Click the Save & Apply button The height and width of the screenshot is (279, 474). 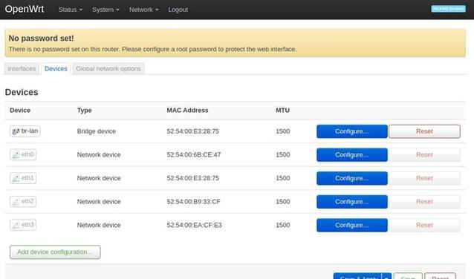pyautogui.click(x=358, y=276)
